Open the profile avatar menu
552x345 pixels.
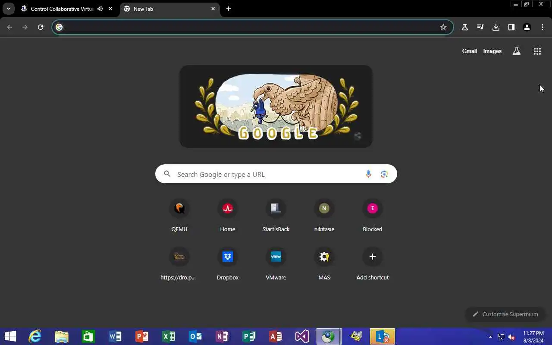(x=527, y=27)
